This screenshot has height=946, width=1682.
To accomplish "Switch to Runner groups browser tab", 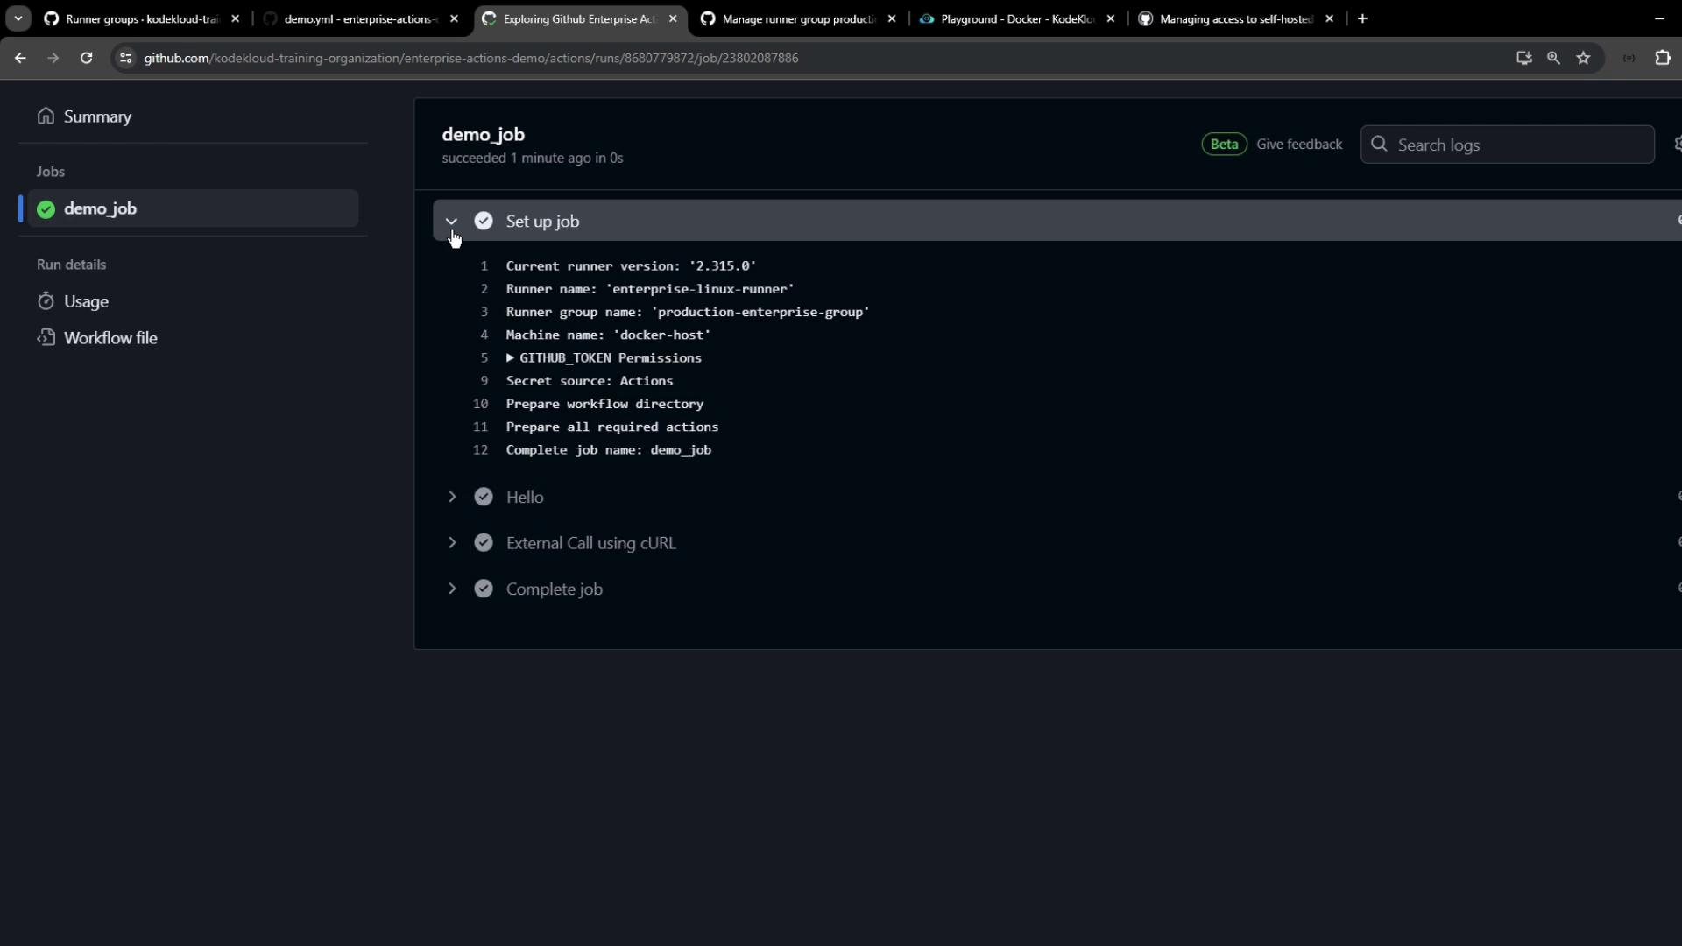I will click(x=140, y=18).
